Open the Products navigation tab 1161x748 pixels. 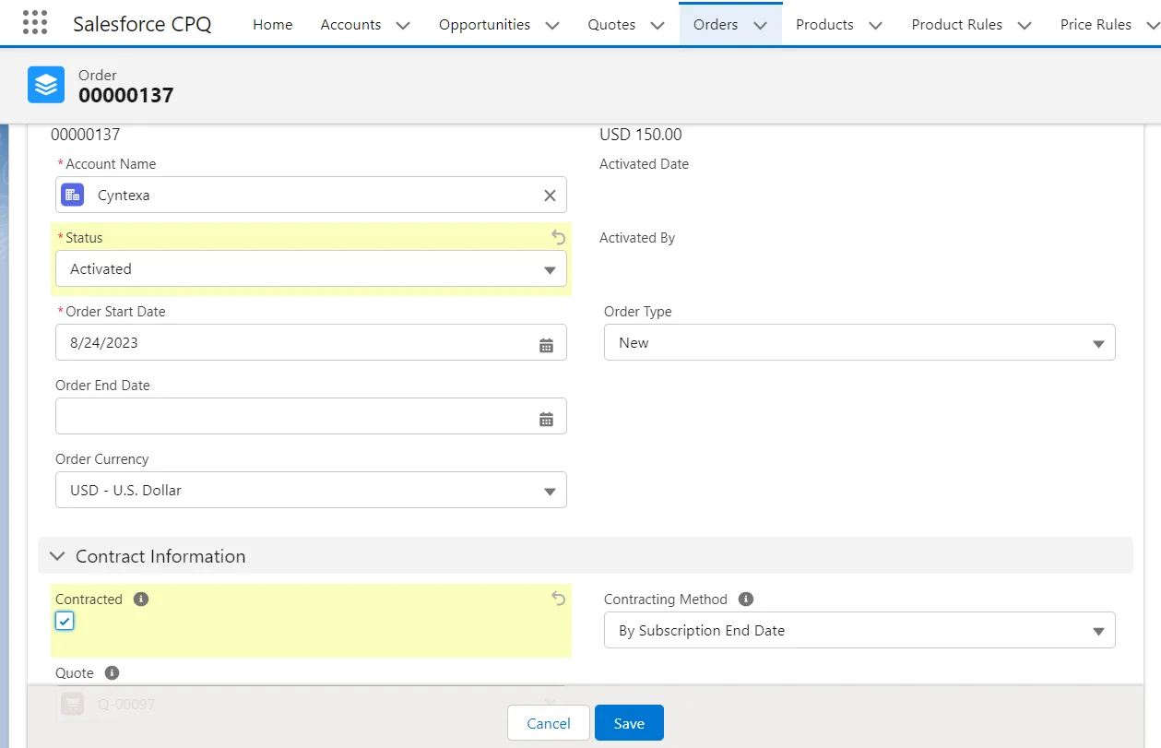(824, 25)
